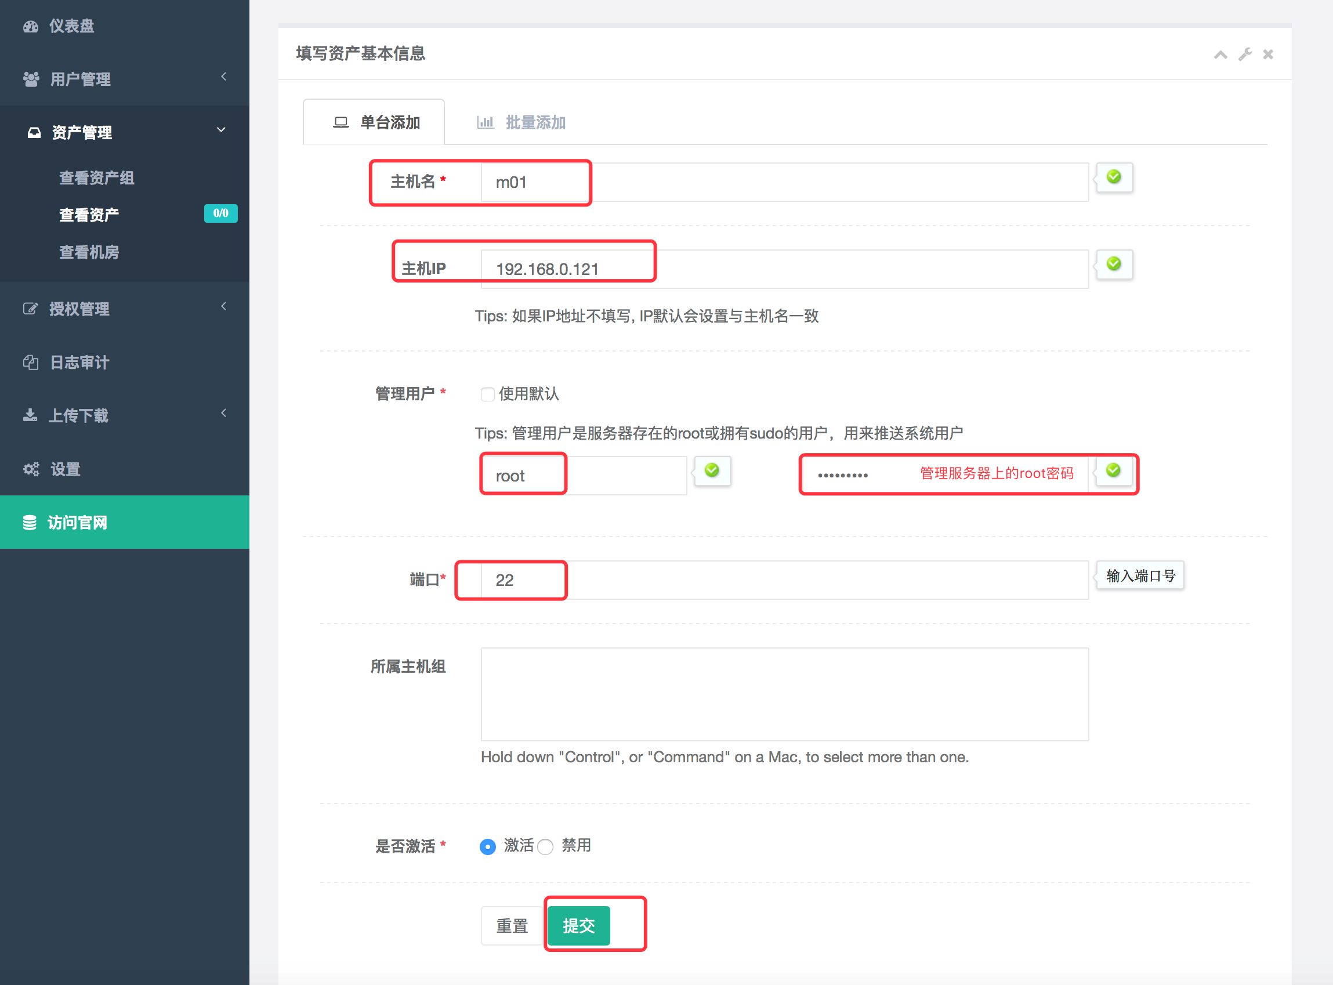1333x985 pixels.
Task: Click the 日志审计 clipboard icon
Action: 31,362
